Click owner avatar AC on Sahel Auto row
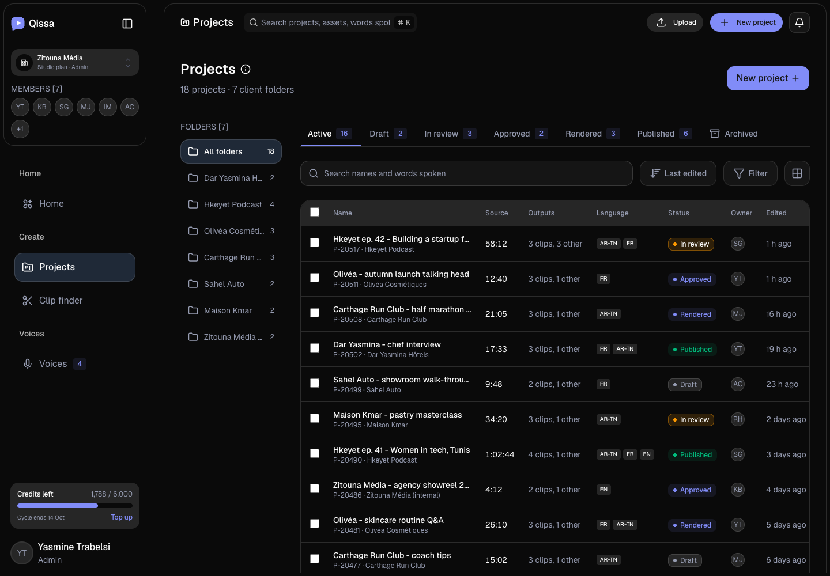Viewport: 830px width, 576px height. 738,384
